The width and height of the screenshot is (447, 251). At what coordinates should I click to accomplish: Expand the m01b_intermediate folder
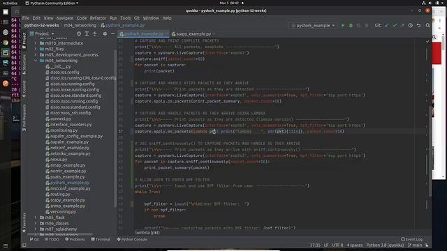36,43
